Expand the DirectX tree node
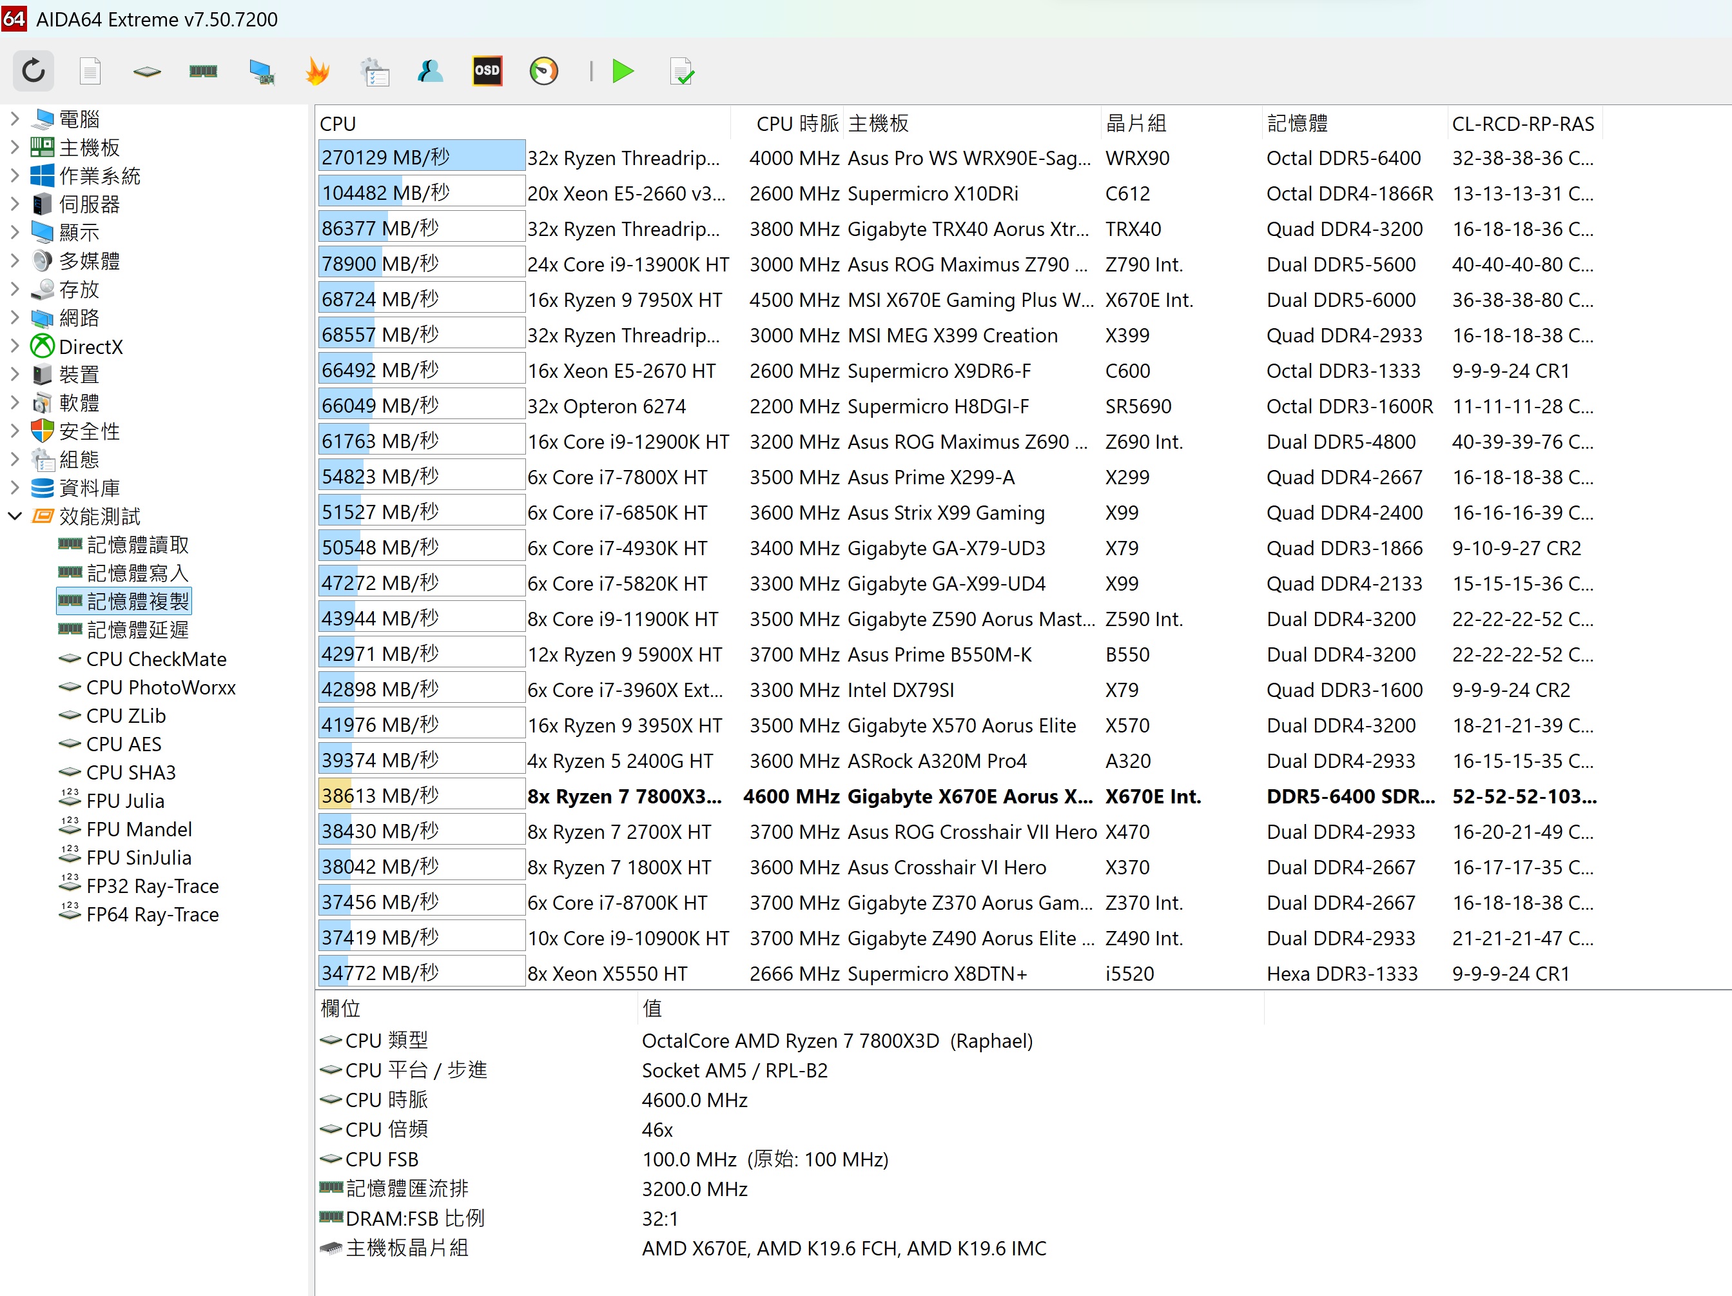 [x=14, y=346]
